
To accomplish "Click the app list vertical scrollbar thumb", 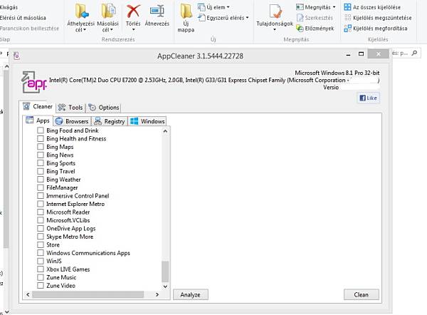I will 165,272.
